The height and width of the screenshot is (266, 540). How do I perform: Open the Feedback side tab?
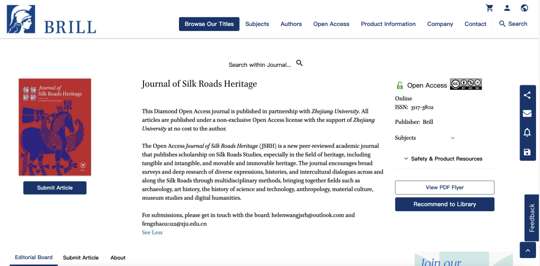(x=532, y=218)
